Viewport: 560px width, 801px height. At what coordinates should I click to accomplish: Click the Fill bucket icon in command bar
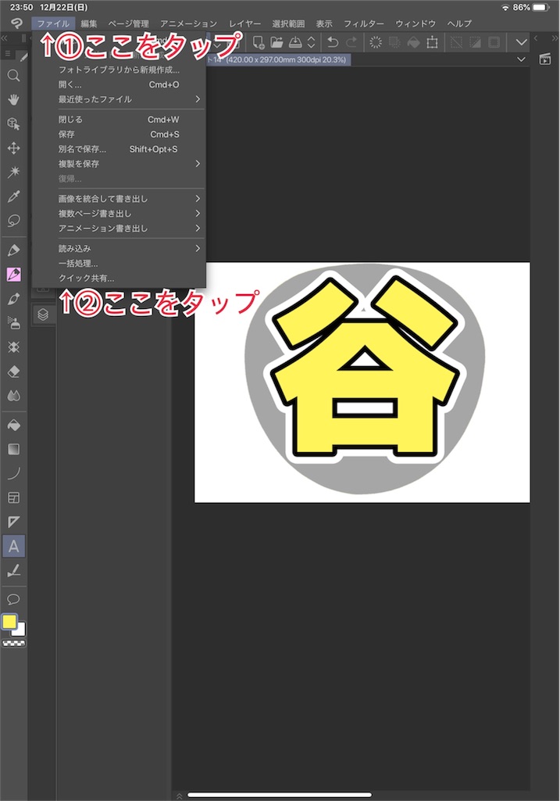[x=414, y=42]
